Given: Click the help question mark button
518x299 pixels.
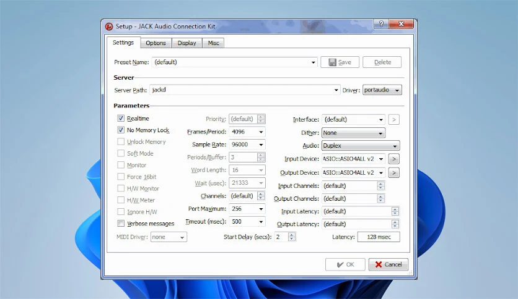Looking at the screenshot, I should [382, 23].
